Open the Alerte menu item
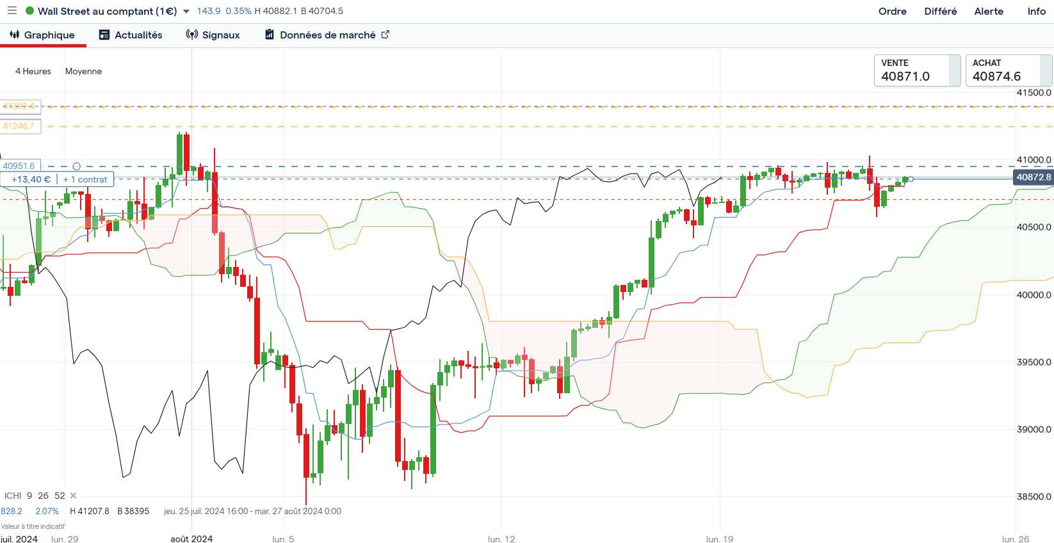Viewport: 1054px width, 543px height. pos(988,11)
